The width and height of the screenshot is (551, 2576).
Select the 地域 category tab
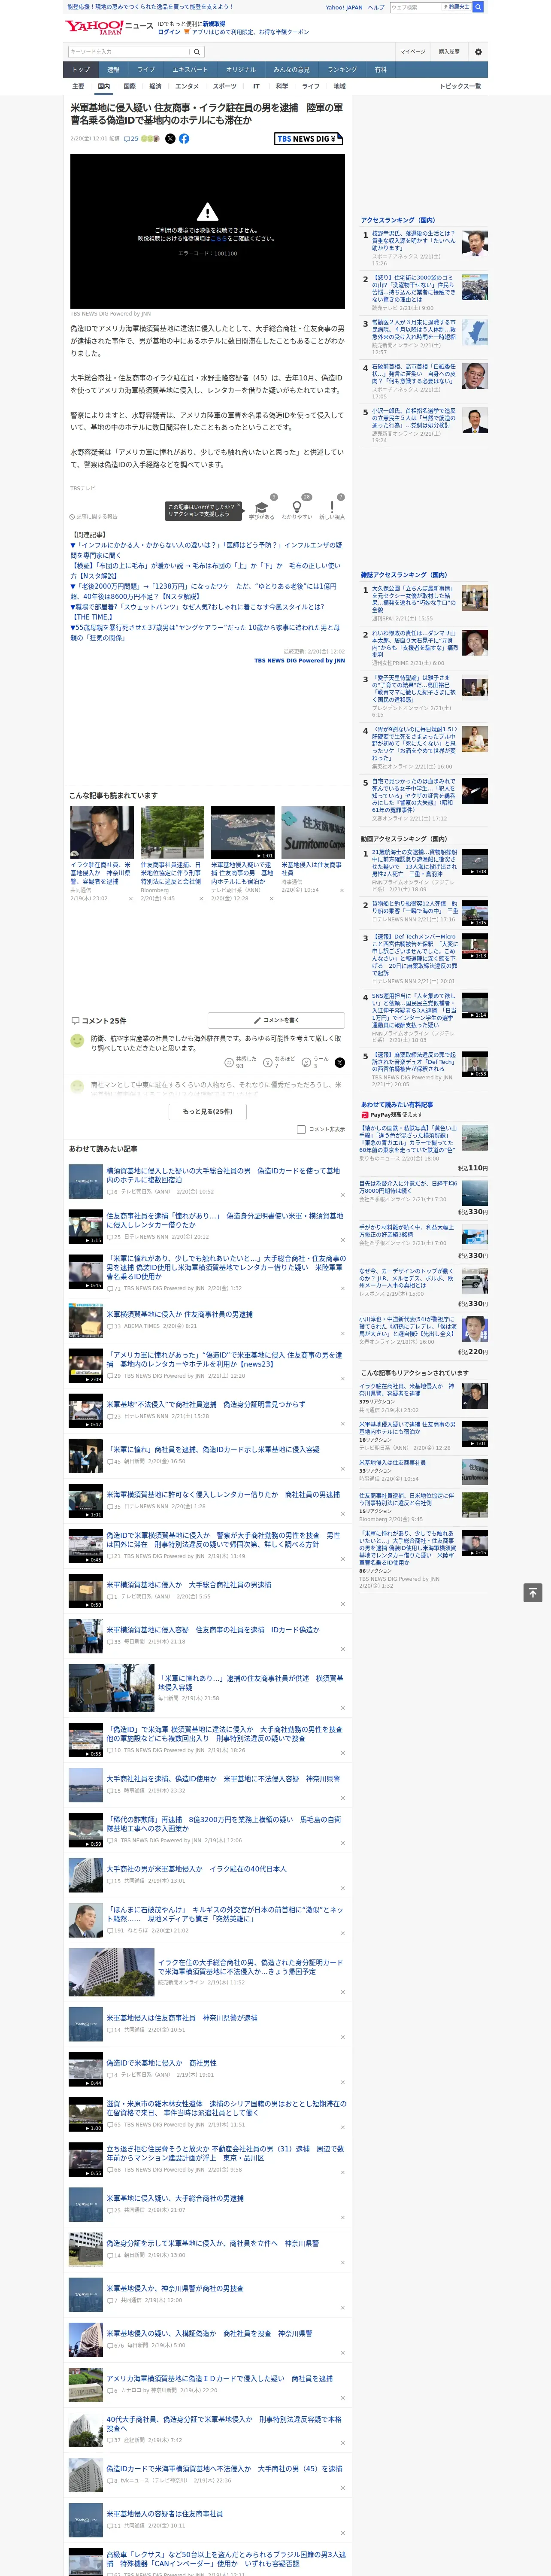point(340,86)
